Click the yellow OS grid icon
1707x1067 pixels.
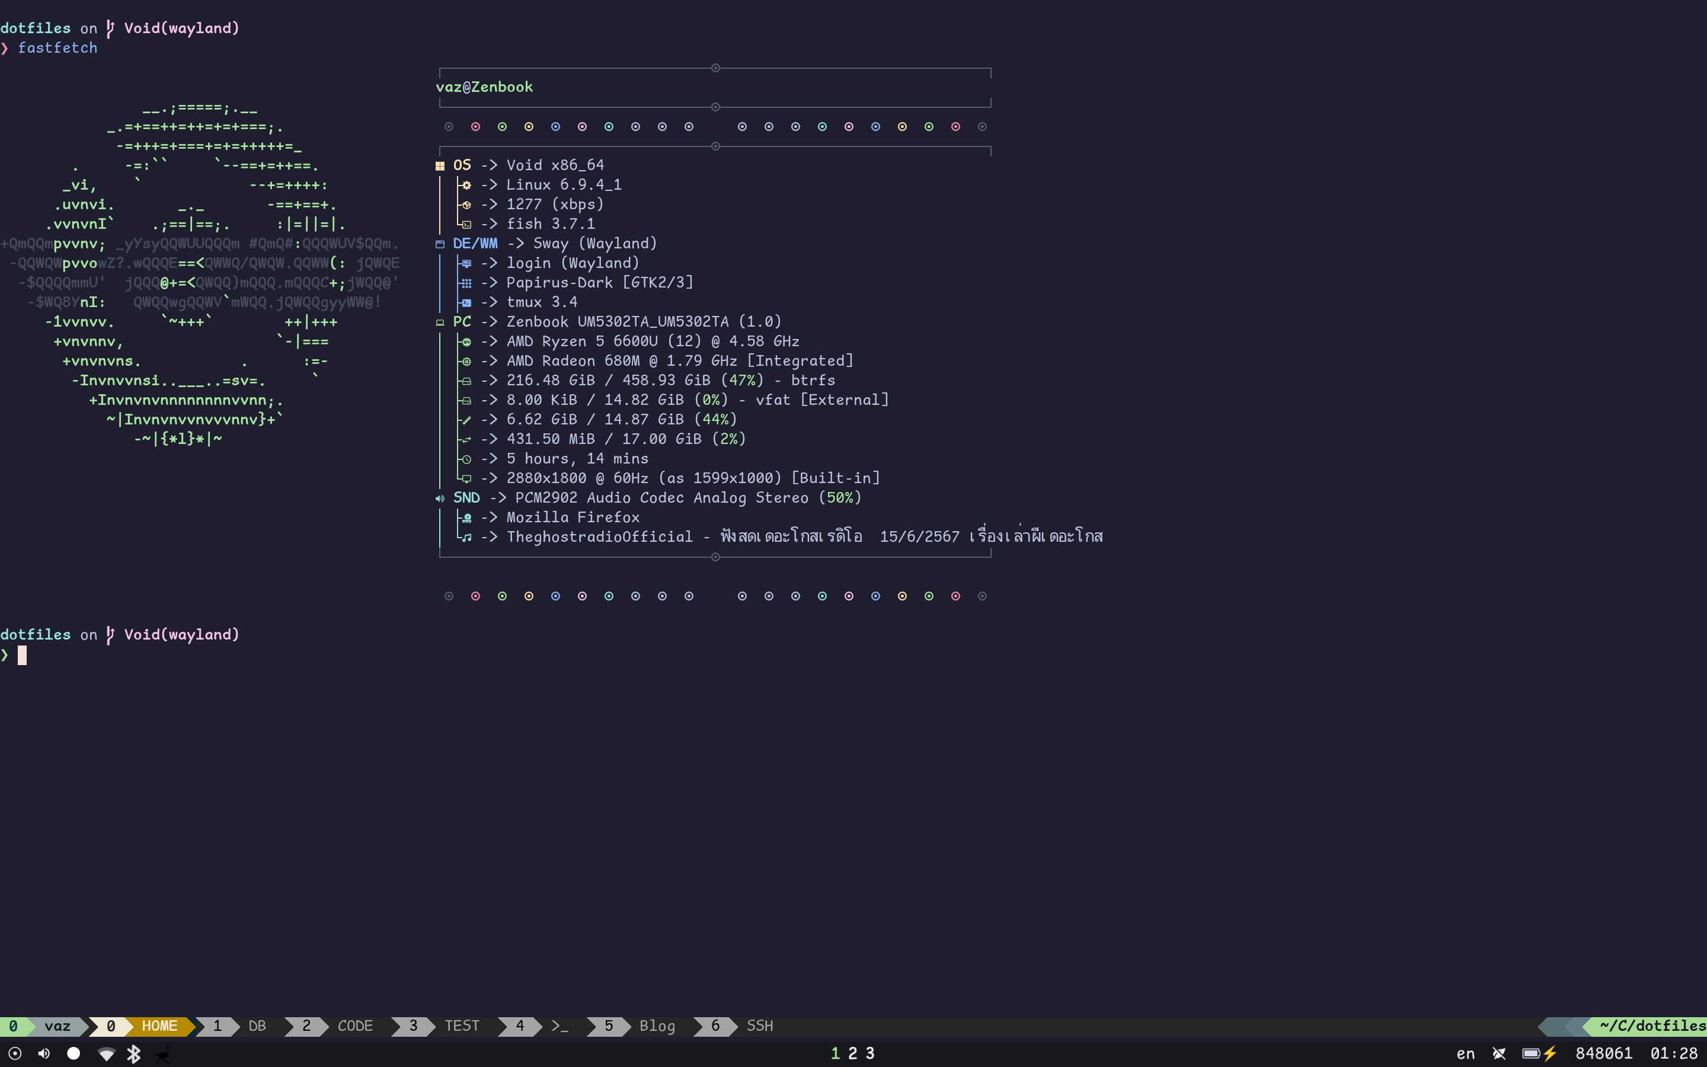tap(440, 166)
